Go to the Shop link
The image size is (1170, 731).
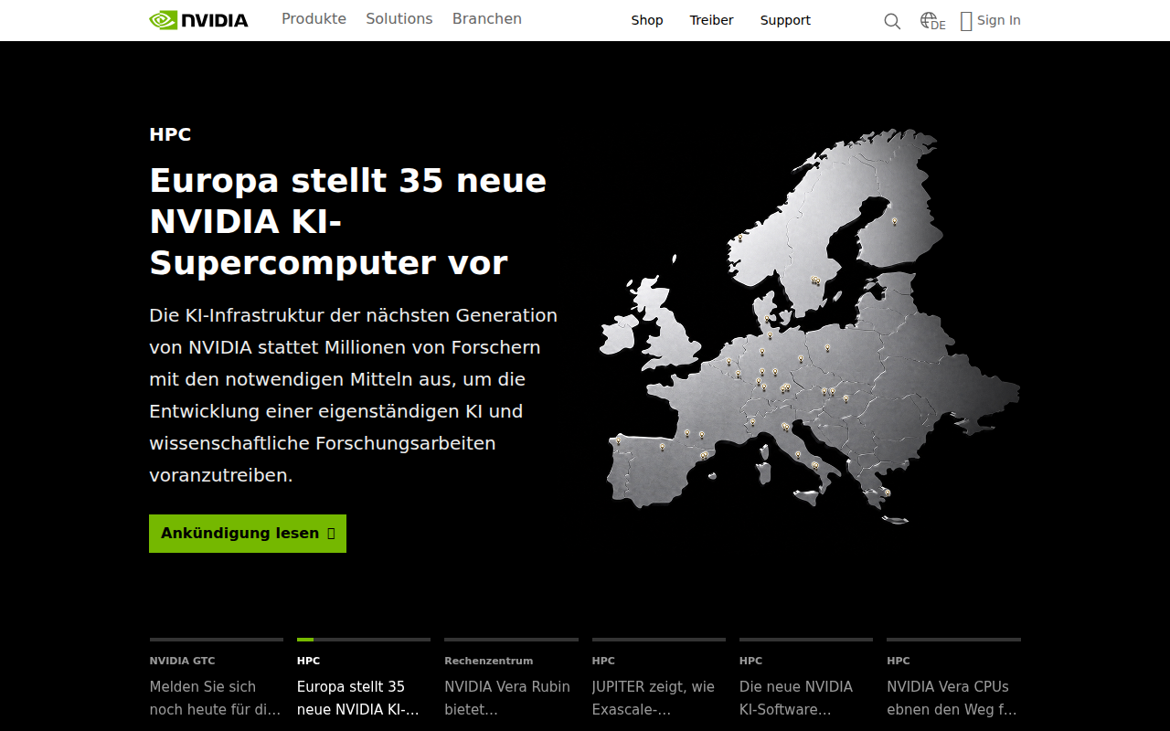[x=647, y=20]
